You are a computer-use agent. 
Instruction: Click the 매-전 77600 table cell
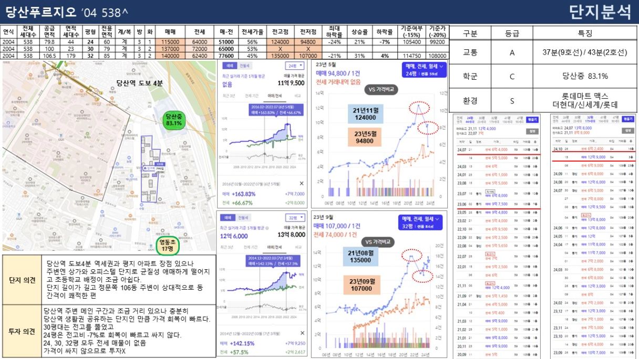[x=226, y=55]
